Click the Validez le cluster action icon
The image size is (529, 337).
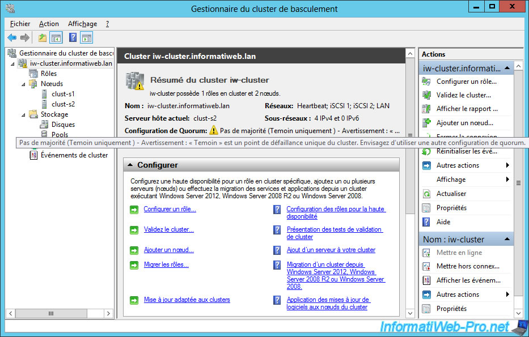coord(426,95)
